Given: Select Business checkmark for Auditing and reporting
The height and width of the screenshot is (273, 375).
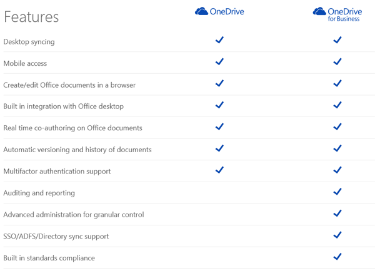Looking at the screenshot, I should point(337,192).
